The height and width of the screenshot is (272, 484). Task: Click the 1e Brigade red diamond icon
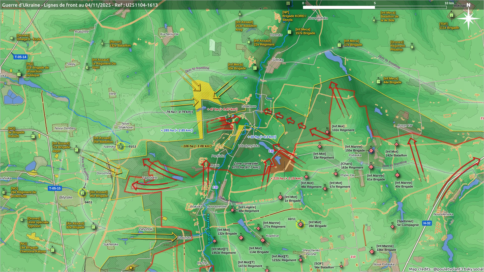click(x=280, y=197)
